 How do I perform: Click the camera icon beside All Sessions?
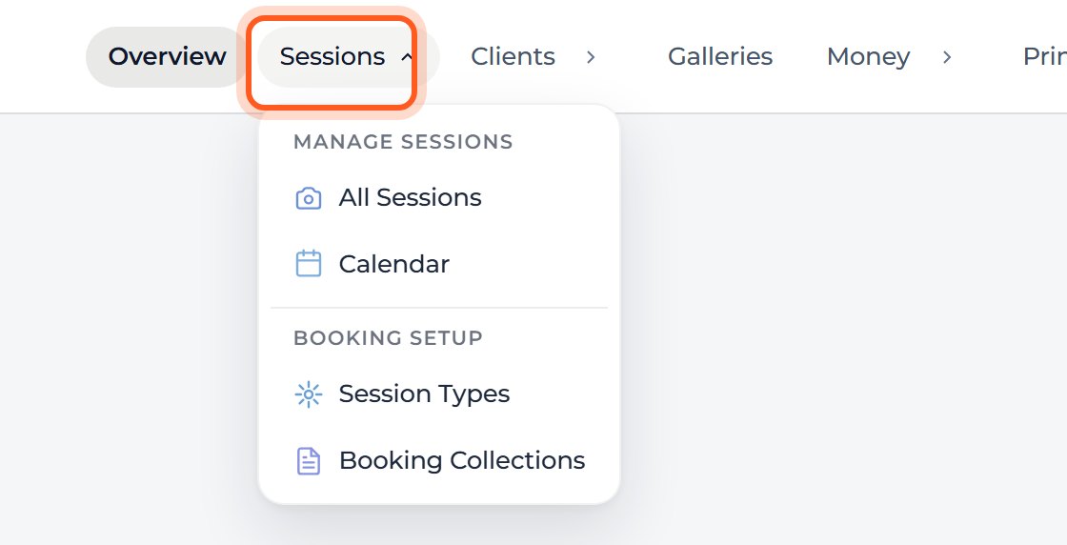click(x=309, y=199)
